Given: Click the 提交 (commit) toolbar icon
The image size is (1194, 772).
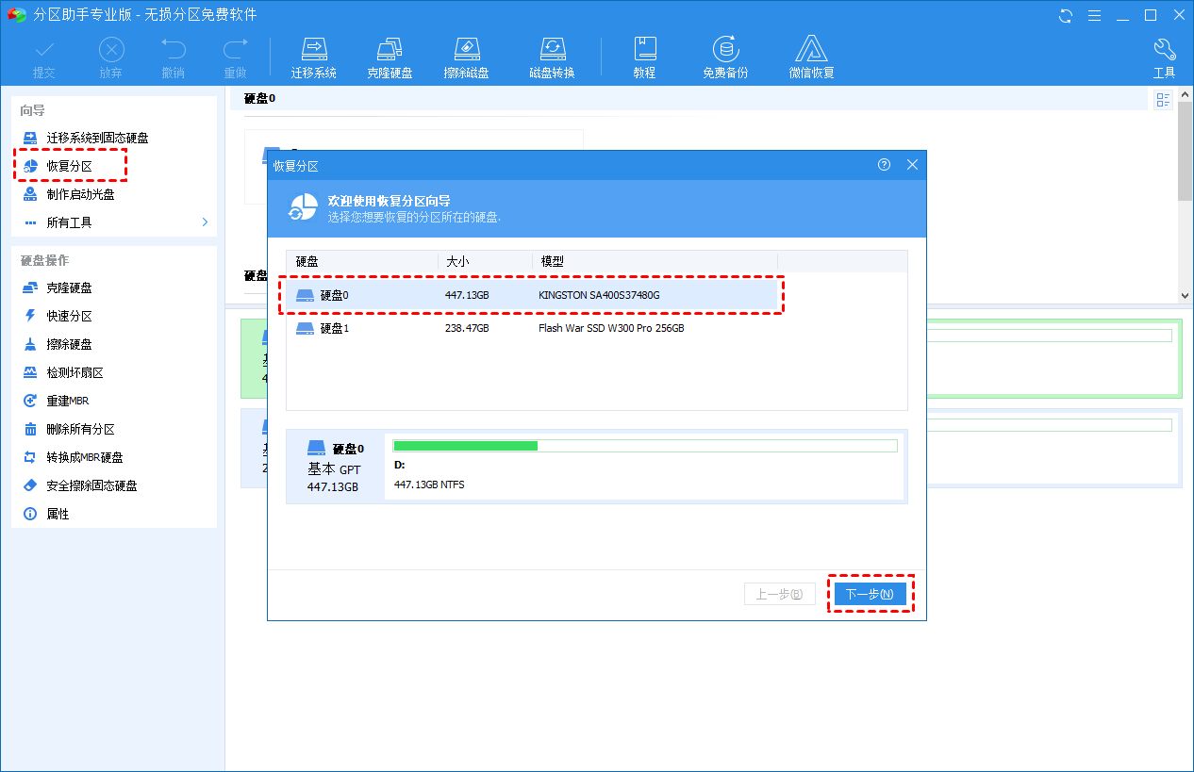Looking at the screenshot, I should 44,58.
